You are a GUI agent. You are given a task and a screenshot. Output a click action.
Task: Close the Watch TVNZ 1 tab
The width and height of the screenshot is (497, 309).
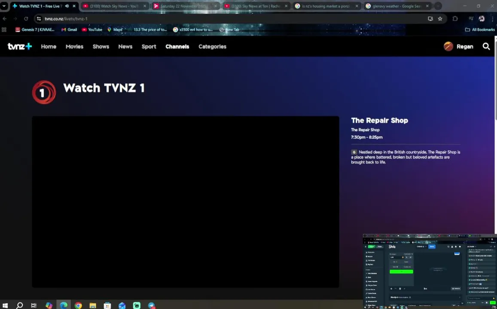[74, 6]
